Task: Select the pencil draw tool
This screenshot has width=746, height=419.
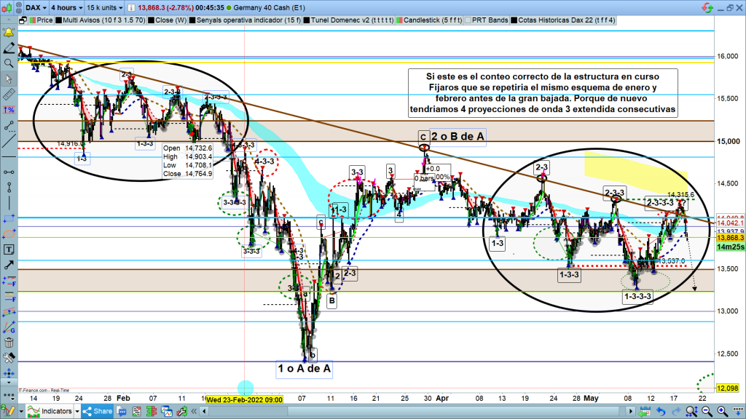Action: click(9, 48)
